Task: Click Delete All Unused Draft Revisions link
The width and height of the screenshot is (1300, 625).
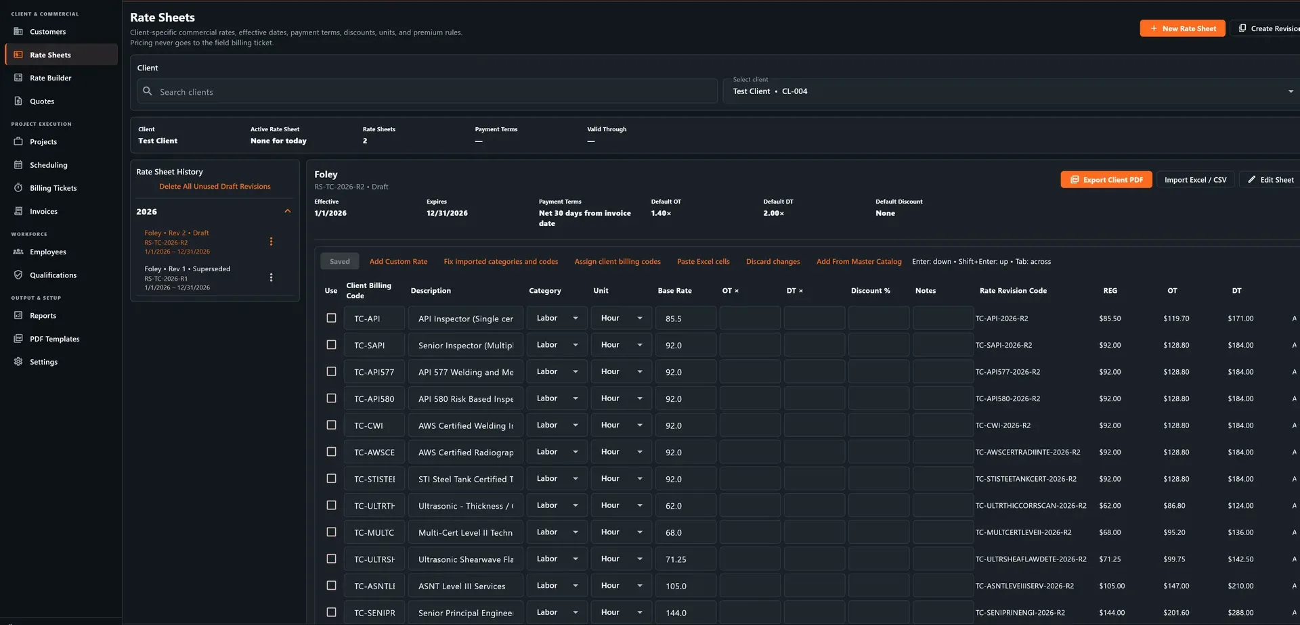Action: (215, 187)
